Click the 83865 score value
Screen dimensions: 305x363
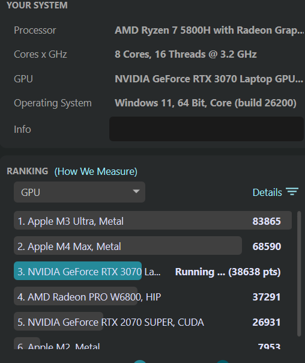coord(267,221)
